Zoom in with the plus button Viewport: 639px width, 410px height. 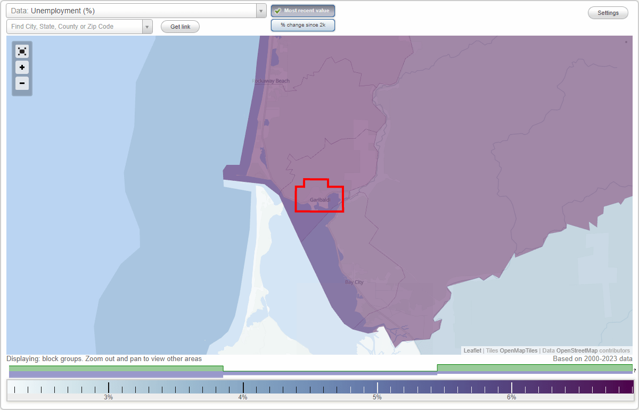22,68
